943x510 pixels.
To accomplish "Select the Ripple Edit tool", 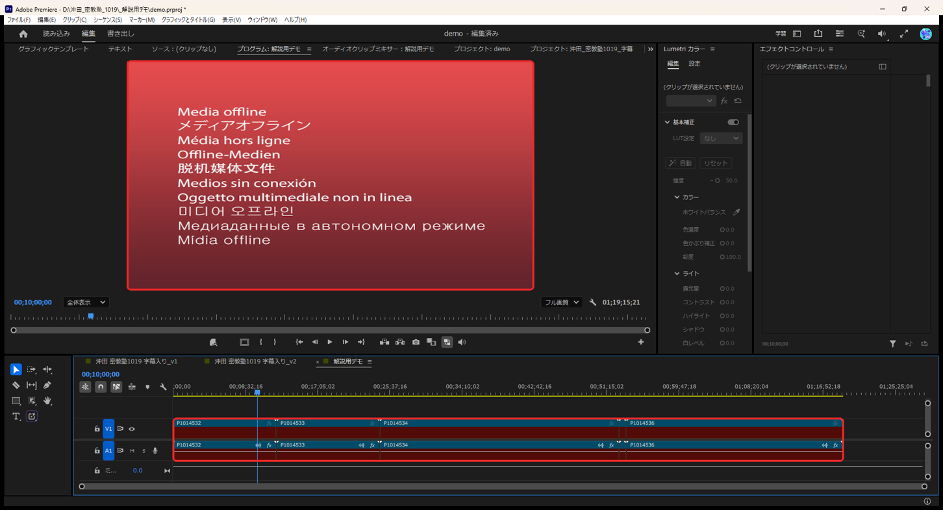I will tap(47, 369).
